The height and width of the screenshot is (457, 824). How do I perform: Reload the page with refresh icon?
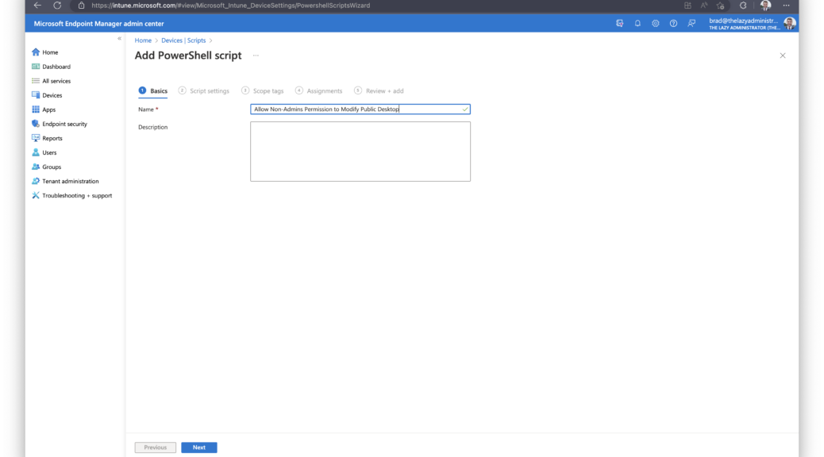point(57,6)
